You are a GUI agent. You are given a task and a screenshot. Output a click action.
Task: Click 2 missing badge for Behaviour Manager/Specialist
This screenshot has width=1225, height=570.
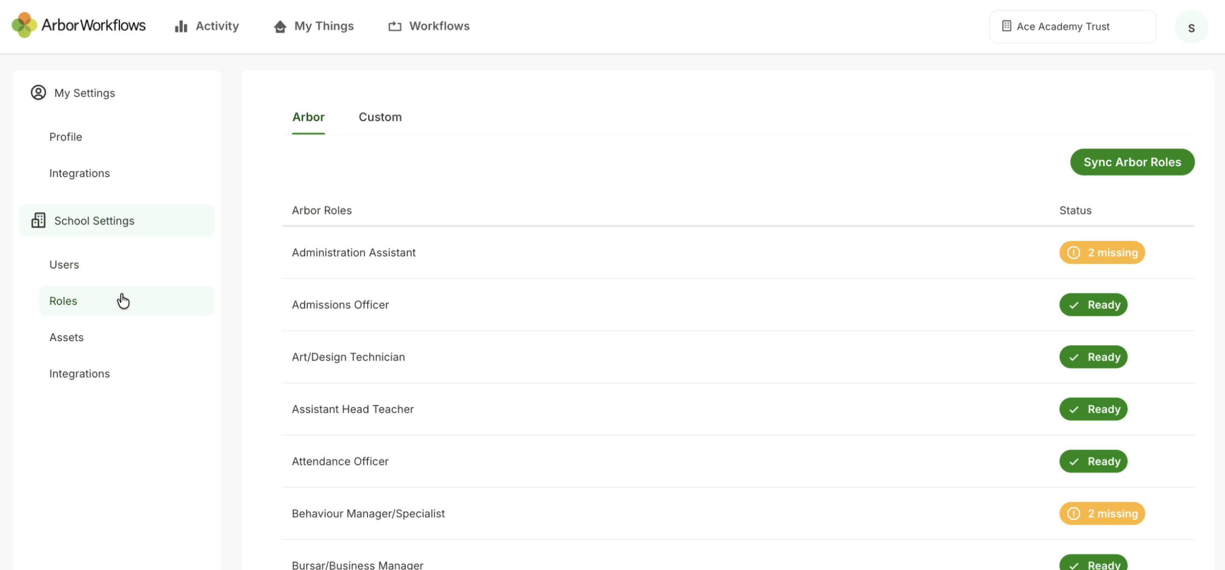(1102, 513)
